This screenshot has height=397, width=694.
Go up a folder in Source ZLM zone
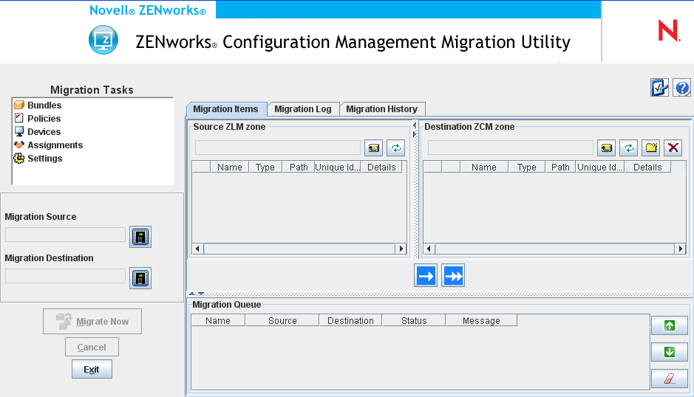point(373,148)
